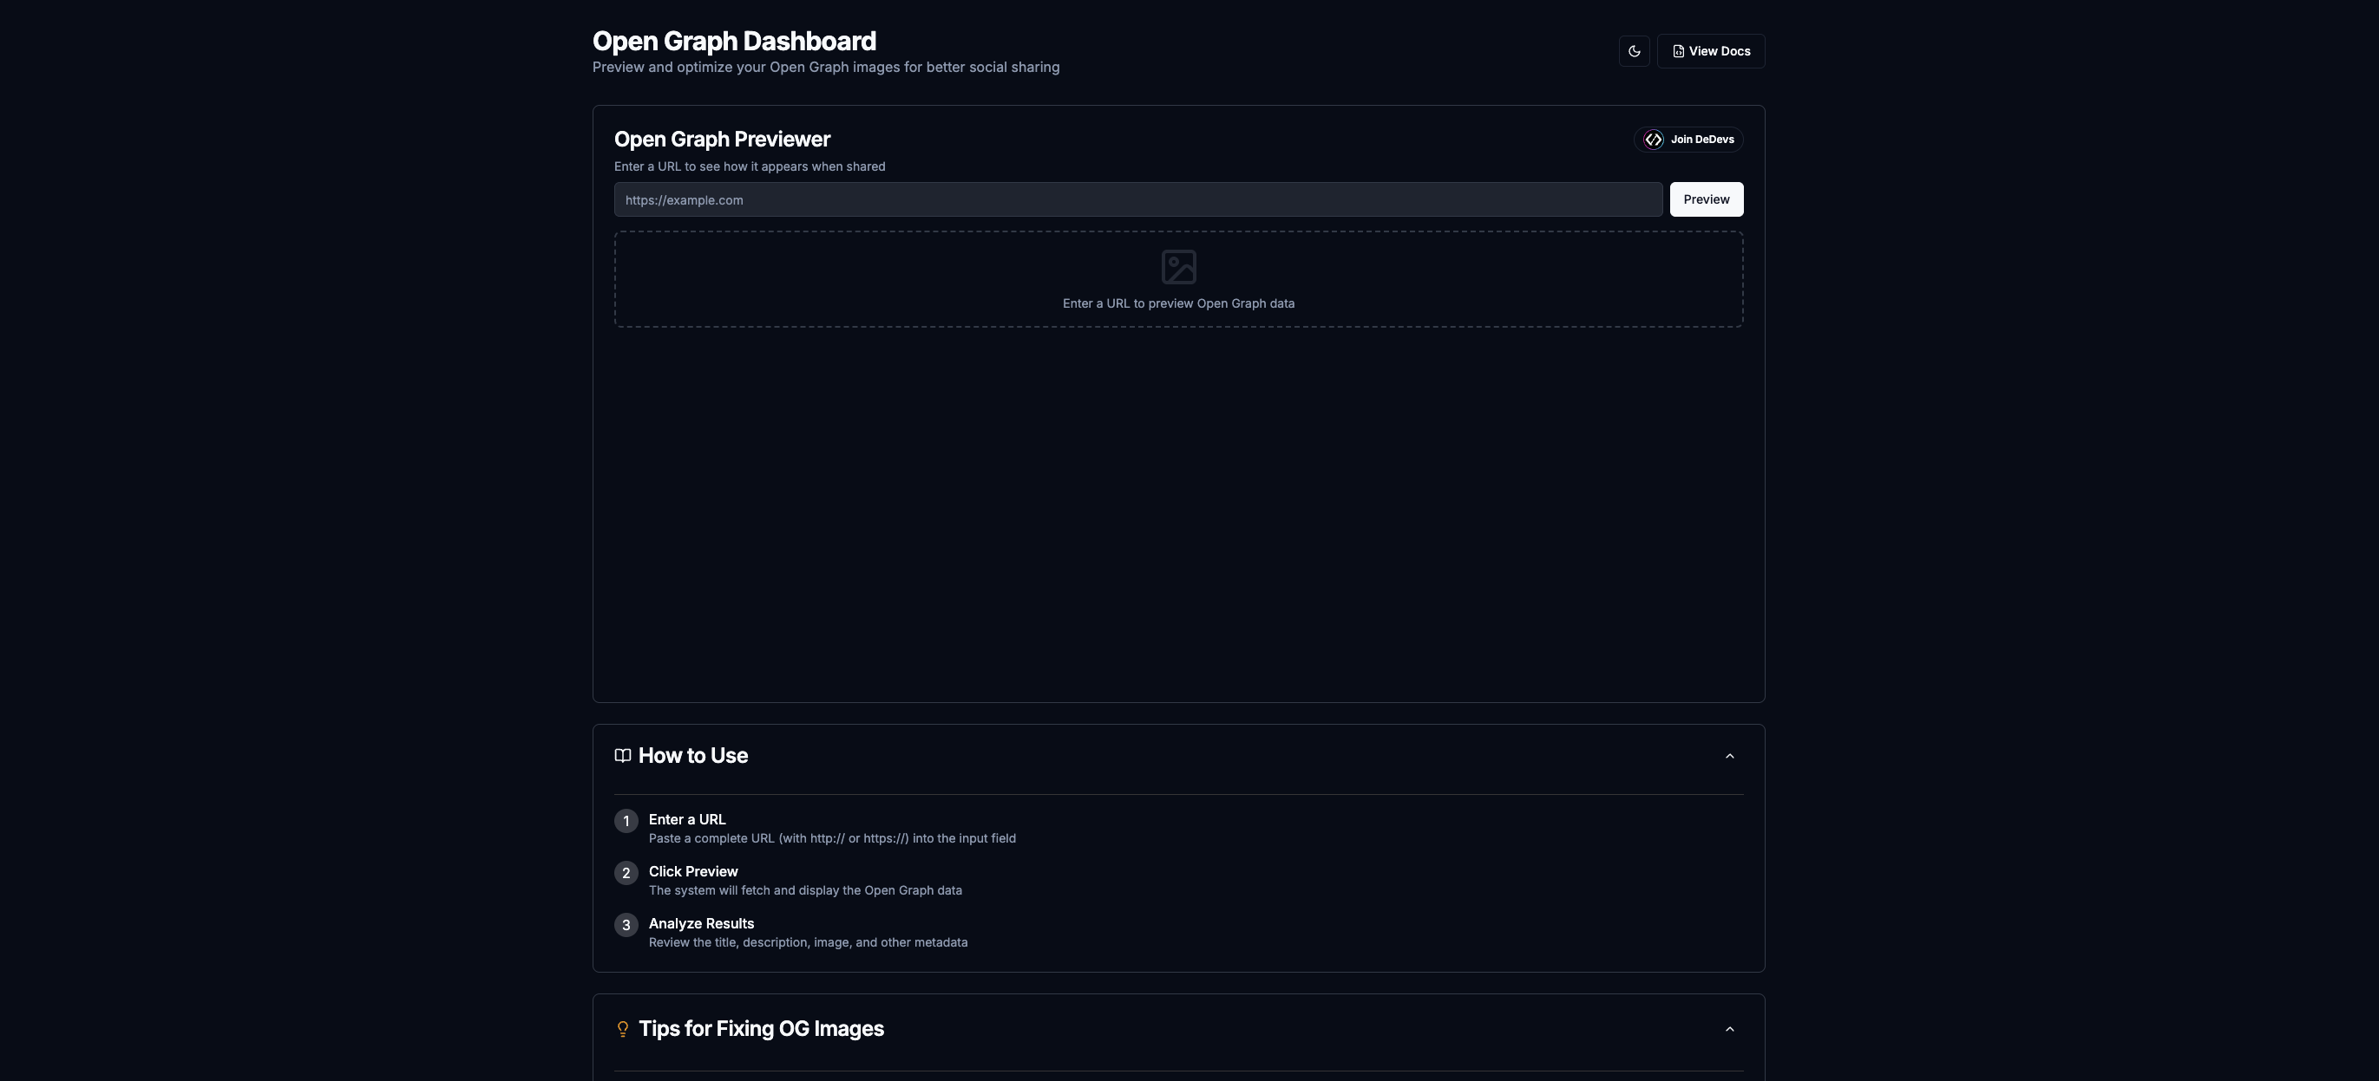Image resolution: width=2379 pixels, height=1081 pixels.
Task: Click the step 1 number badge
Action: coord(626,821)
